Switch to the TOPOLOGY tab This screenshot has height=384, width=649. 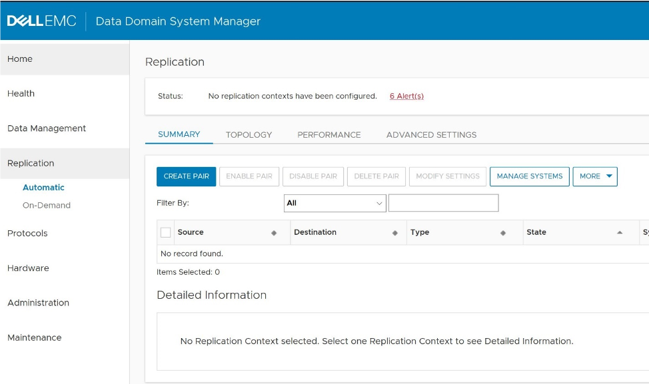(x=249, y=134)
